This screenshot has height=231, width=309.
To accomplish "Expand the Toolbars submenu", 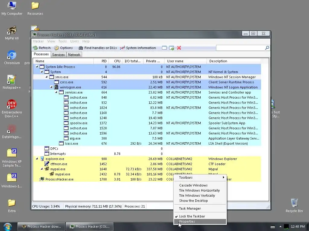I will (200, 177).
